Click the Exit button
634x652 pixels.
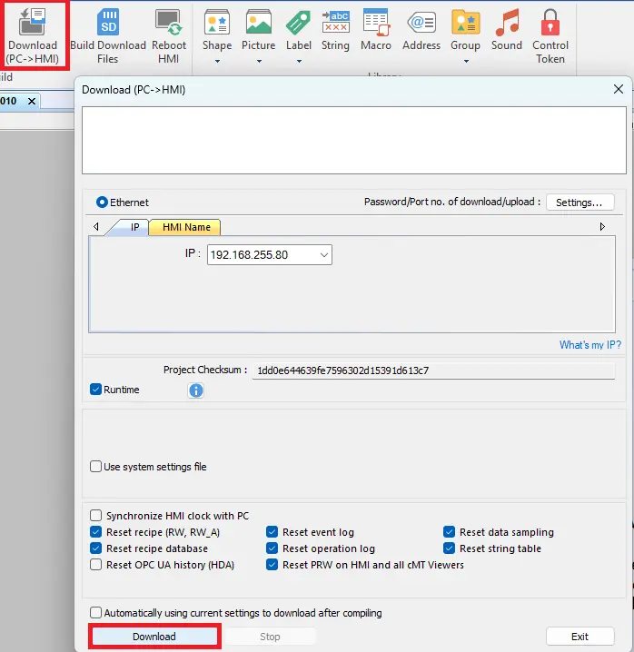pyautogui.click(x=580, y=637)
